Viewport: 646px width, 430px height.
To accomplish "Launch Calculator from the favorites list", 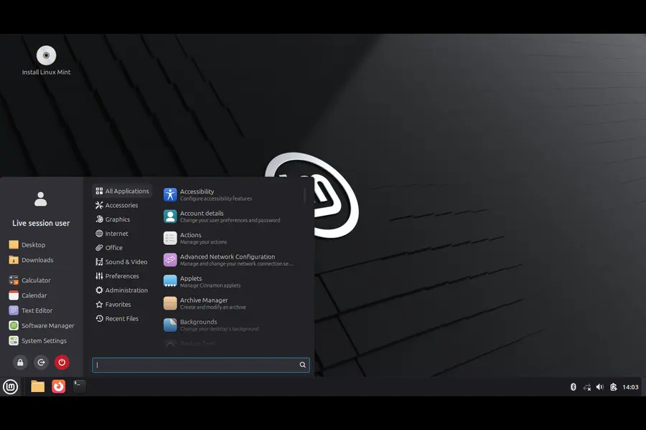I will coord(29,280).
